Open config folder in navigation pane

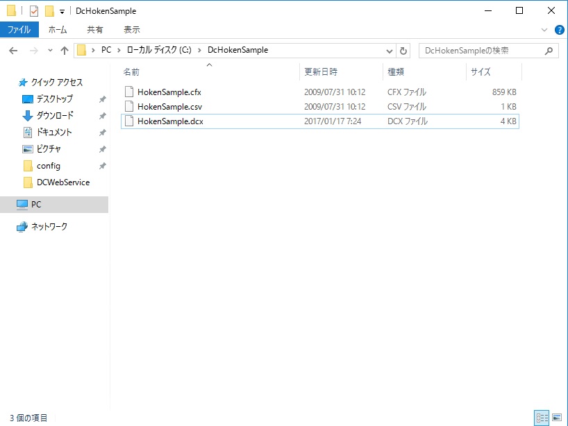[x=48, y=166]
